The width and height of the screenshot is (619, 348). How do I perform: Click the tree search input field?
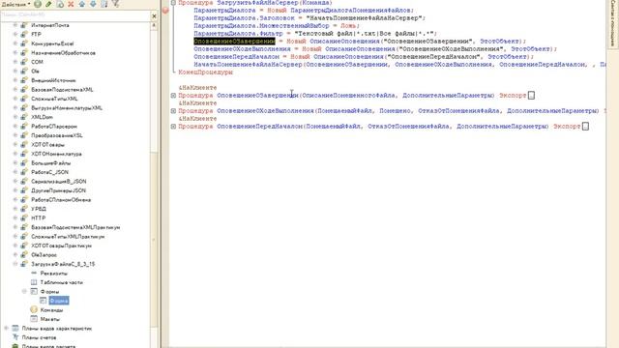click(x=75, y=15)
